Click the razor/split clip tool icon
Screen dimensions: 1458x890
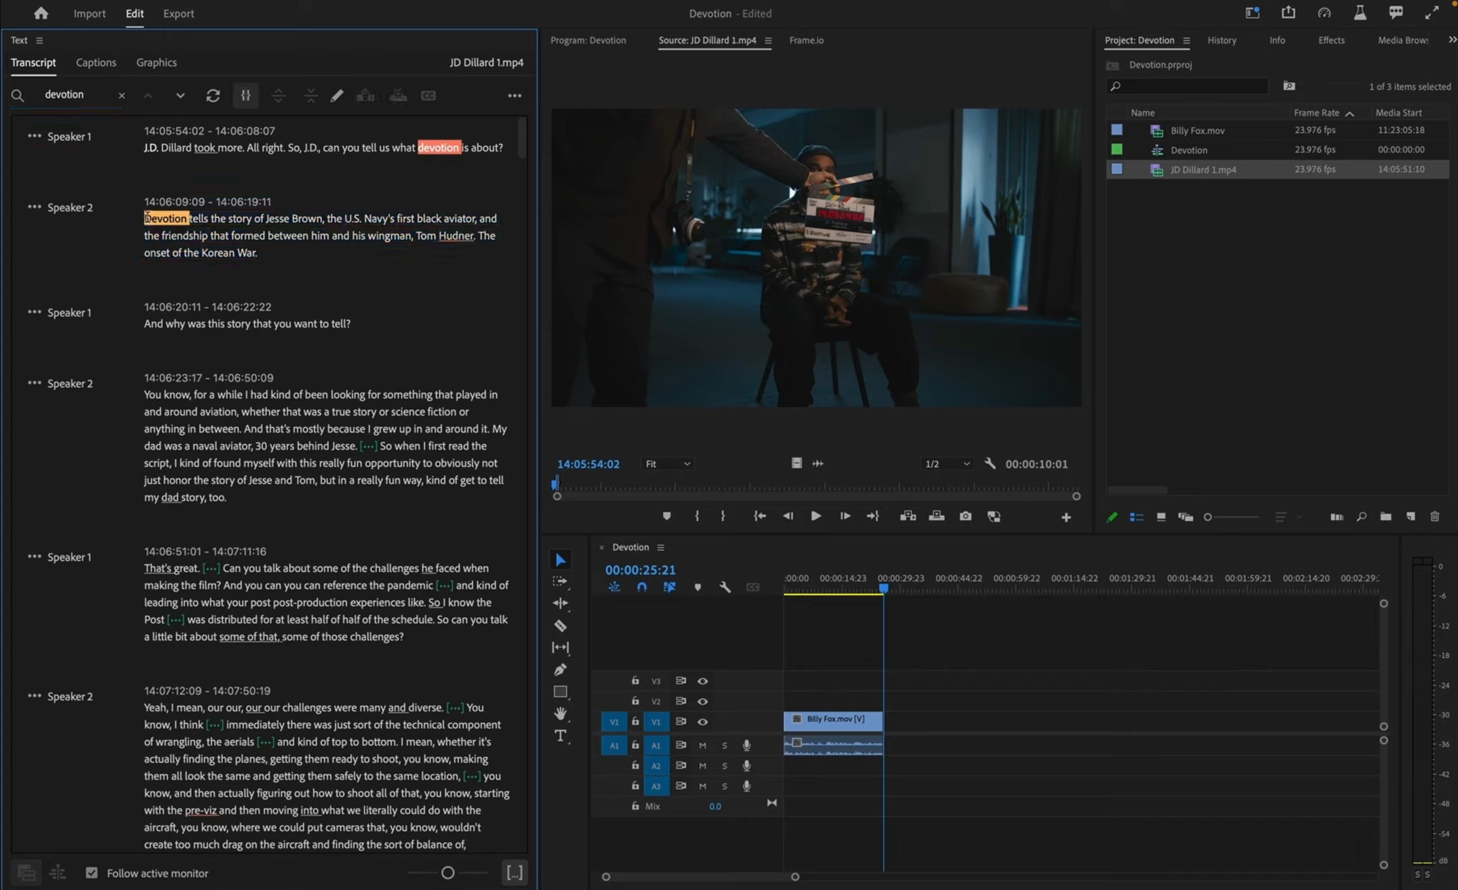(560, 625)
